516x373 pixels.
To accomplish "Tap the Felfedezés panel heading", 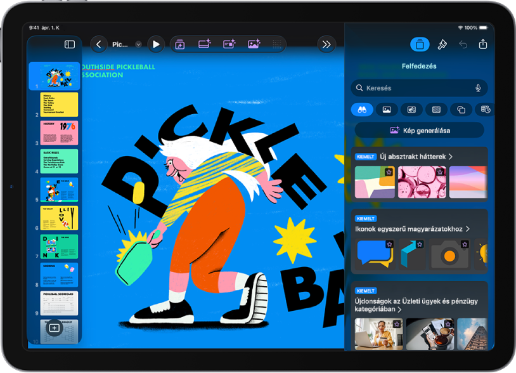I will point(419,66).
